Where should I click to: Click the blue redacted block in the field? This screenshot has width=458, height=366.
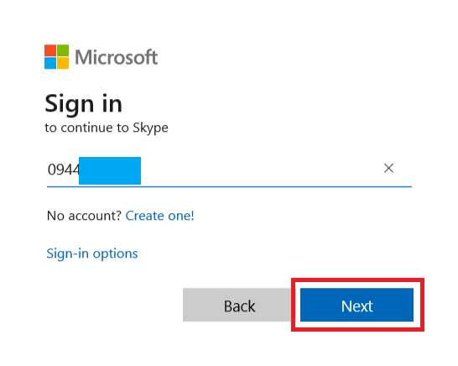click(x=110, y=170)
